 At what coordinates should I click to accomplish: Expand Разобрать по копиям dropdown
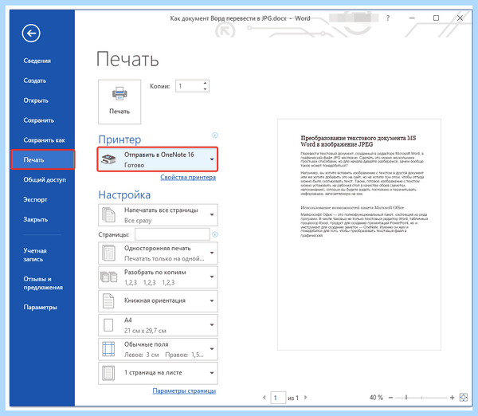click(x=212, y=277)
